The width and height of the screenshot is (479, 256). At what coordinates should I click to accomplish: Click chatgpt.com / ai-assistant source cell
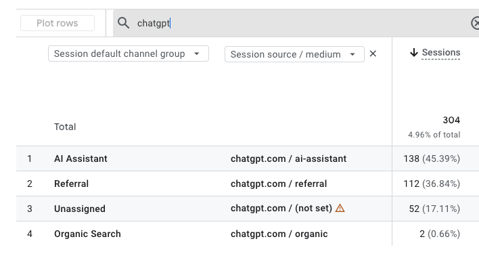click(288, 158)
